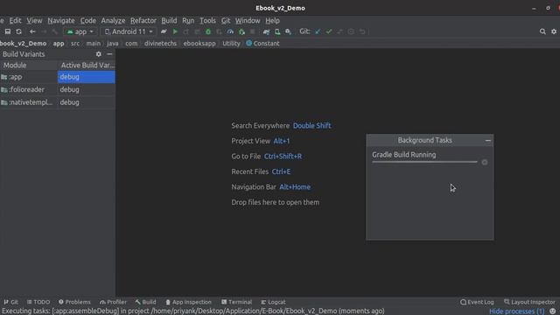Screen dimensions: 560x315
Task: Open the Profiler tool window tab
Action: coord(113,302)
